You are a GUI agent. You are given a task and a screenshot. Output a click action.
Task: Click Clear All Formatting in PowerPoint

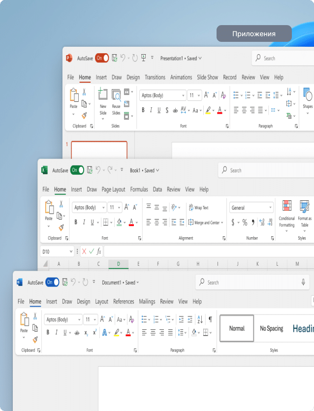[x=223, y=95]
